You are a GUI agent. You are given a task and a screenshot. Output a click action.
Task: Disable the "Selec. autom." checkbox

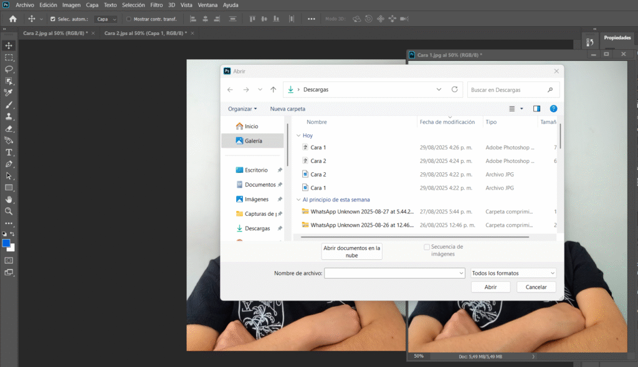click(x=54, y=19)
